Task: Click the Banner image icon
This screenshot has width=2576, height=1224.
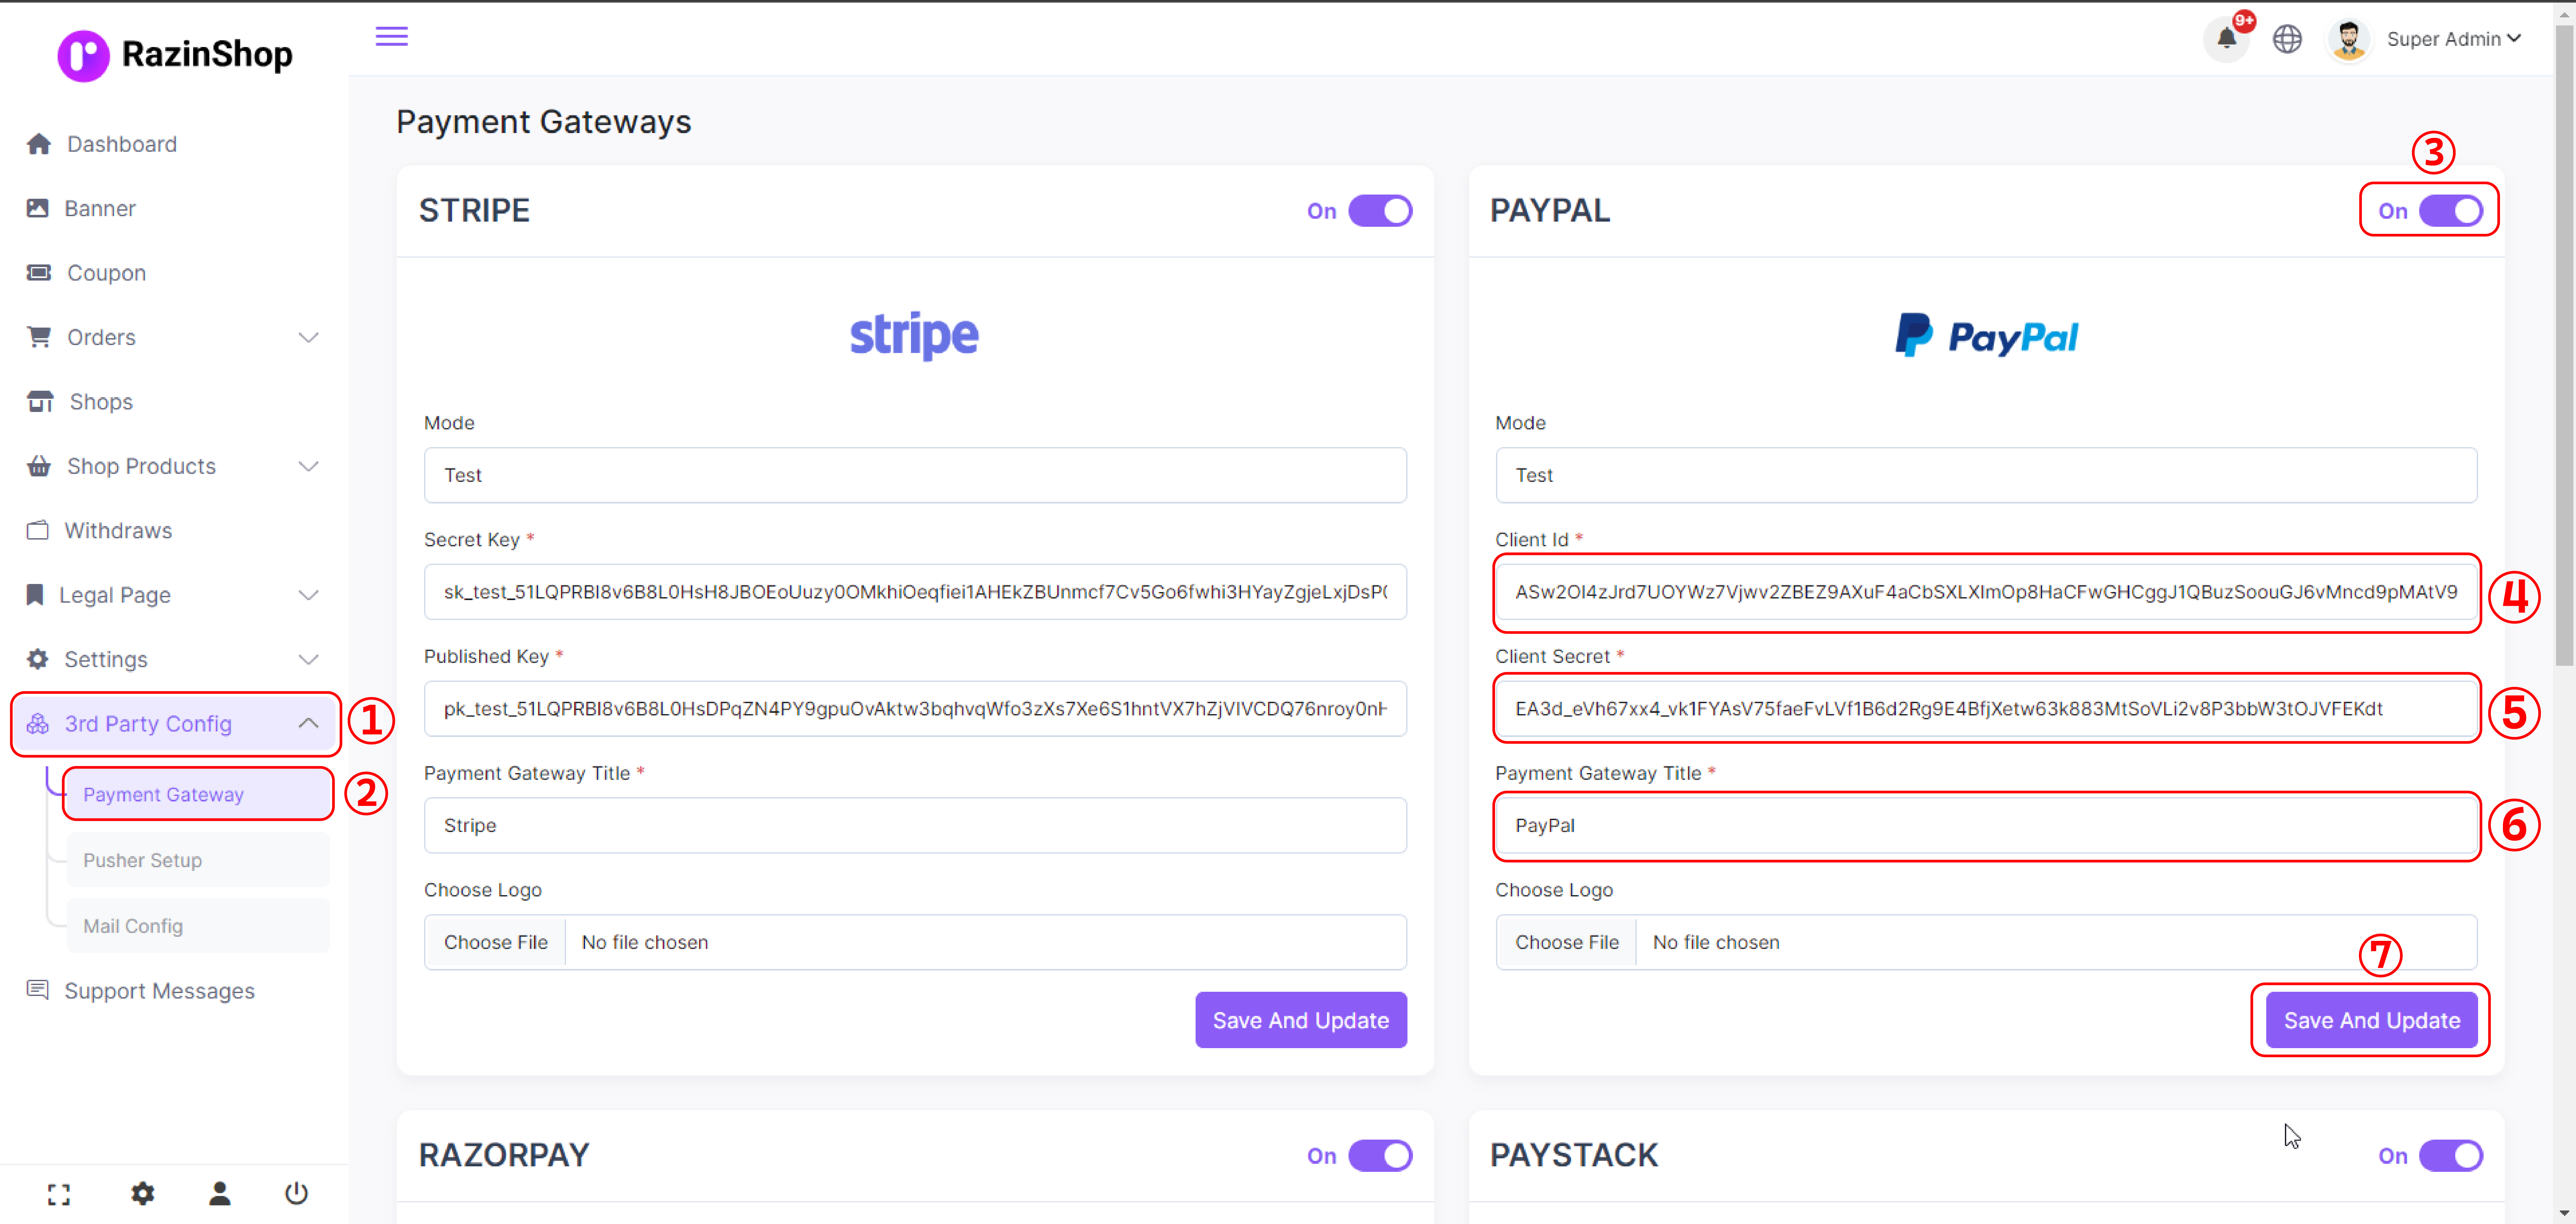Action: pos(38,208)
